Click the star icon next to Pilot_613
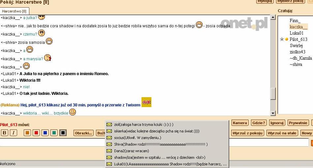Viewport: 313px width, 168px height. point(282,39)
